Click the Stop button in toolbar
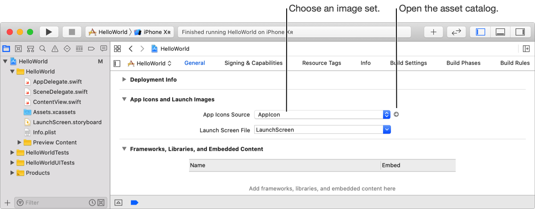The height and width of the screenshot is (209, 535). pyautogui.click(x=72, y=32)
